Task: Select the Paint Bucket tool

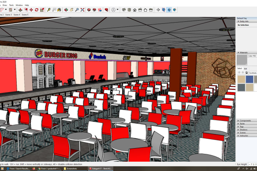Action: (59, 10)
